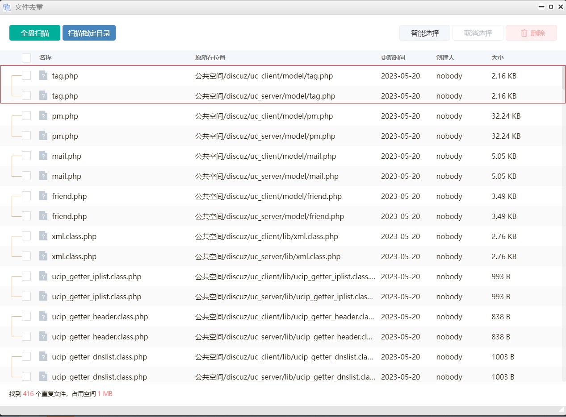Click file icon of uc_client ucip_getter_header.class.php
This screenshot has width=566, height=417.
coord(43,316)
